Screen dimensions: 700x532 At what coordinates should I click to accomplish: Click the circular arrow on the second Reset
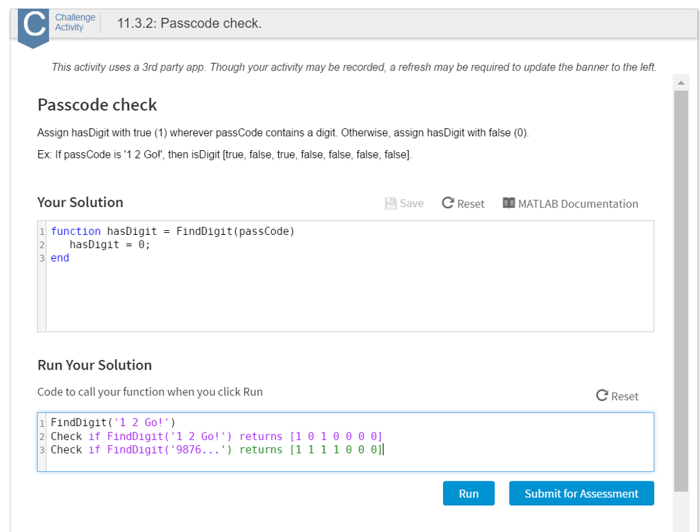(x=601, y=395)
